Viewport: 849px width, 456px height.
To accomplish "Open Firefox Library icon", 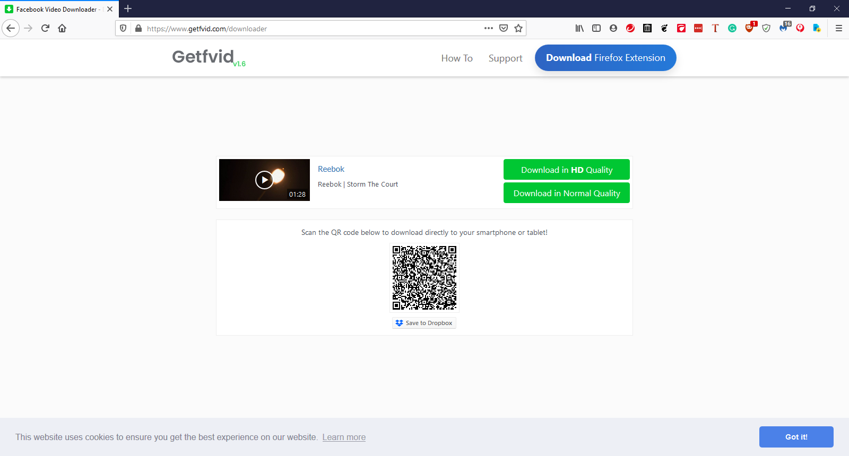I will pyautogui.click(x=579, y=28).
